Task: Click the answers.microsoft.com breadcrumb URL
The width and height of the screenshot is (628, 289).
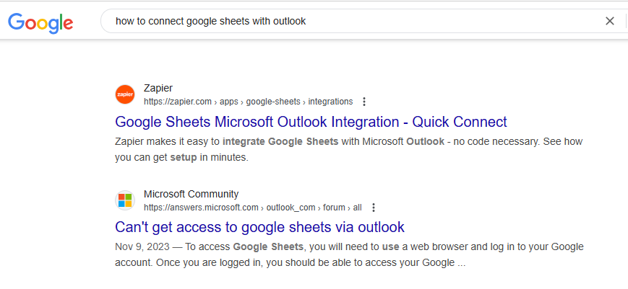Action: tap(253, 208)
